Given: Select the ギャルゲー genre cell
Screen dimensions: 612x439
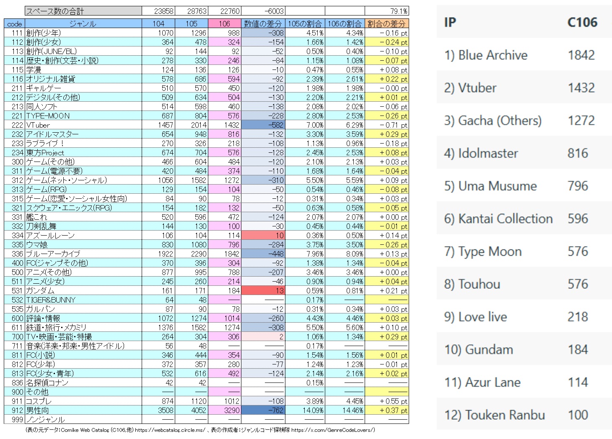Looking at the screenshot, I should pyautogui.click(x=83, y=88).
